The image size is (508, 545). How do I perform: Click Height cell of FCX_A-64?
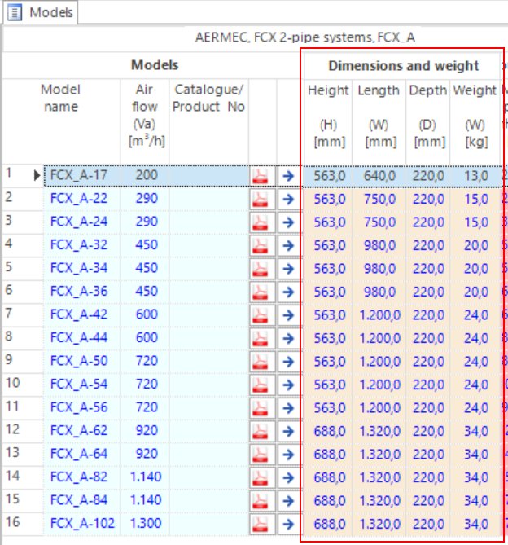(329, 453)
